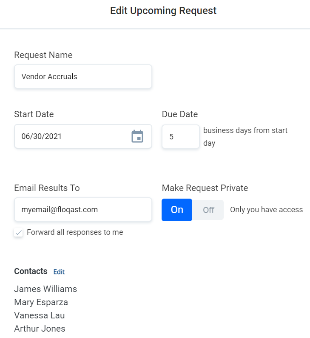Click the Make Request Private label
Viewport: 310px width, 338px height.
(205, 188)
